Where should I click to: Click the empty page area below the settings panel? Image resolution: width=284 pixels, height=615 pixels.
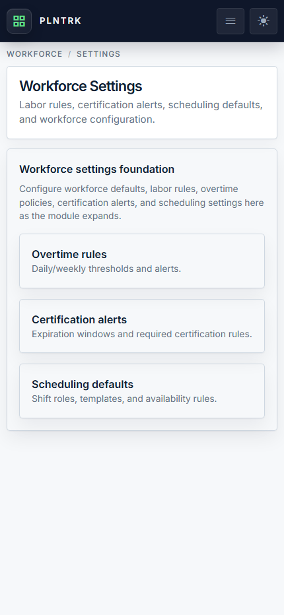click(142, 522)
